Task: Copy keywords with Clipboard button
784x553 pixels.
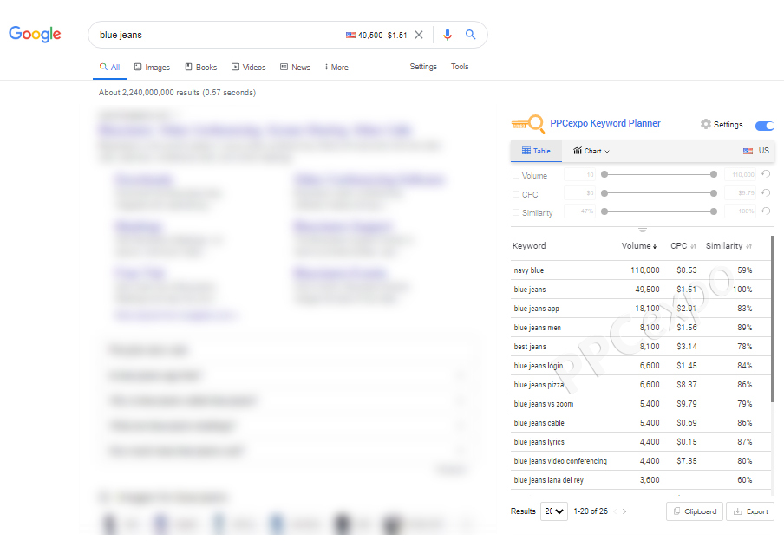Action: click(x=695, y=511)
